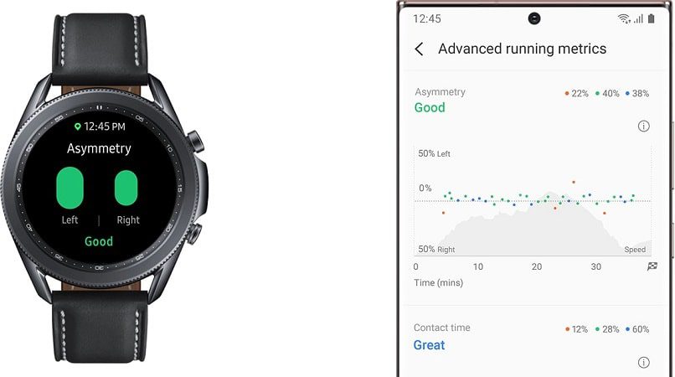Tap the Asymmetry 22% orange legend item

click(x=576, y=94)
